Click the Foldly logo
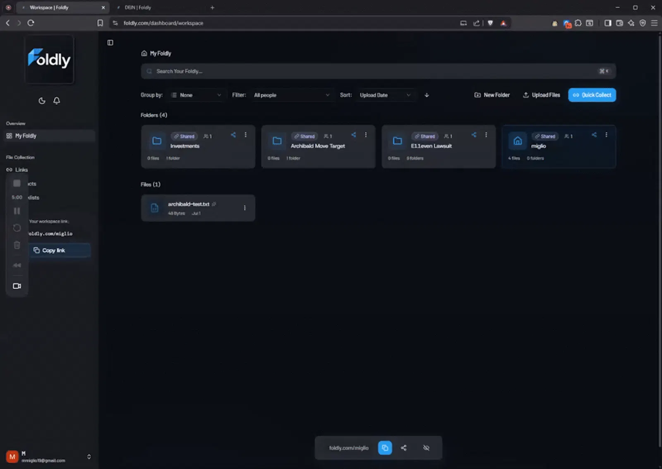Screen dimensions: 662x469 point(49,59)
